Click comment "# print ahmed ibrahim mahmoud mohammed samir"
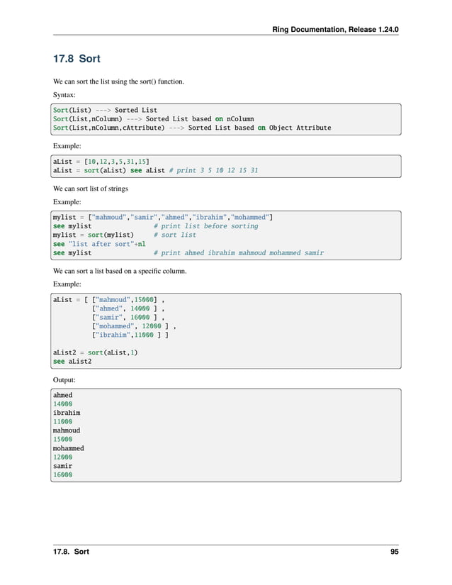452x585 pixels. click(x=239, y=253)
